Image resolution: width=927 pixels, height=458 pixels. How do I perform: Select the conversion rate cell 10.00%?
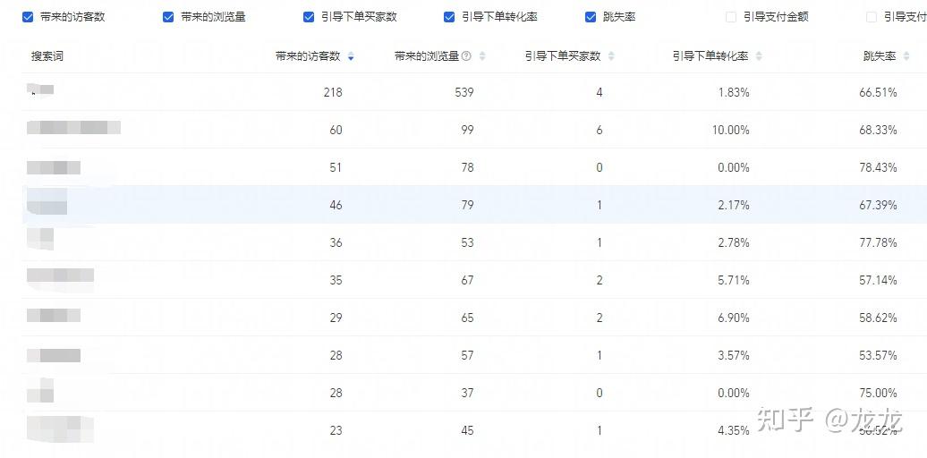pos(731,130)
